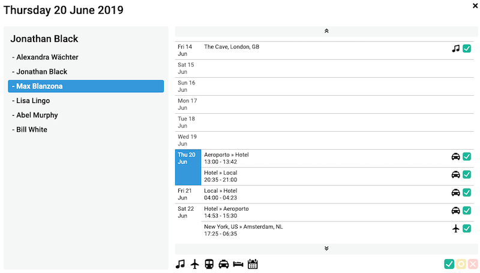
Task: Open Aeroporto » Hotel 13:00 entry
Action: click(x=227, y=158)
